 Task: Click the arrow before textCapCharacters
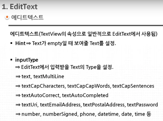18,86
